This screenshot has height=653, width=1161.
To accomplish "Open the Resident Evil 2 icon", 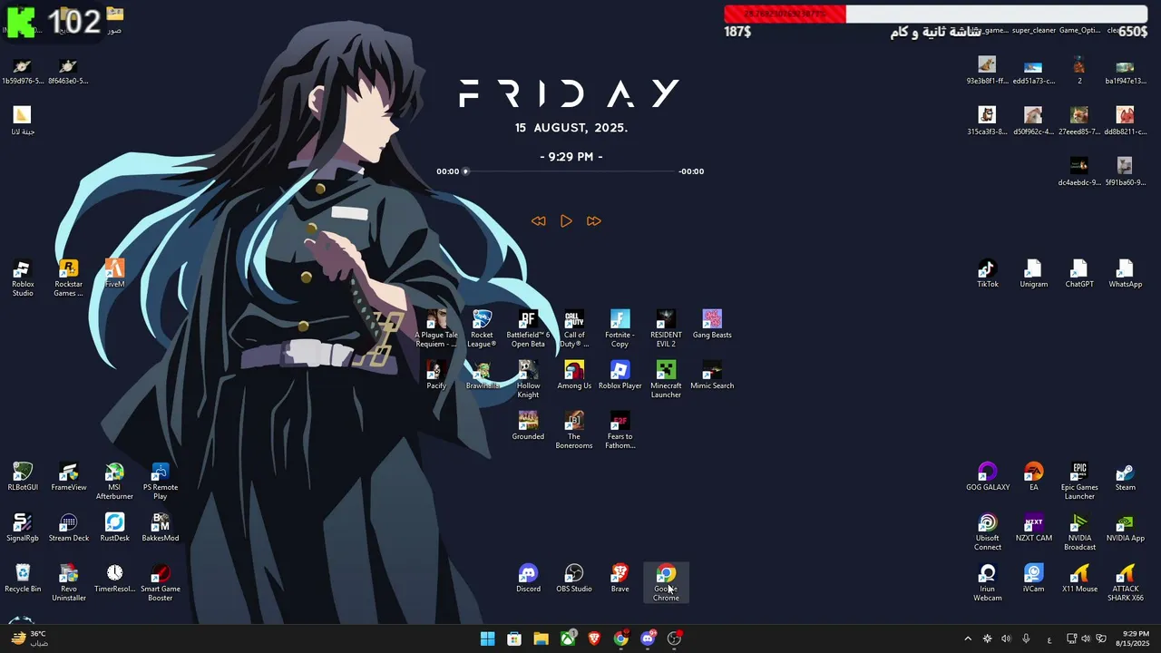I will (x=666, y=329).
